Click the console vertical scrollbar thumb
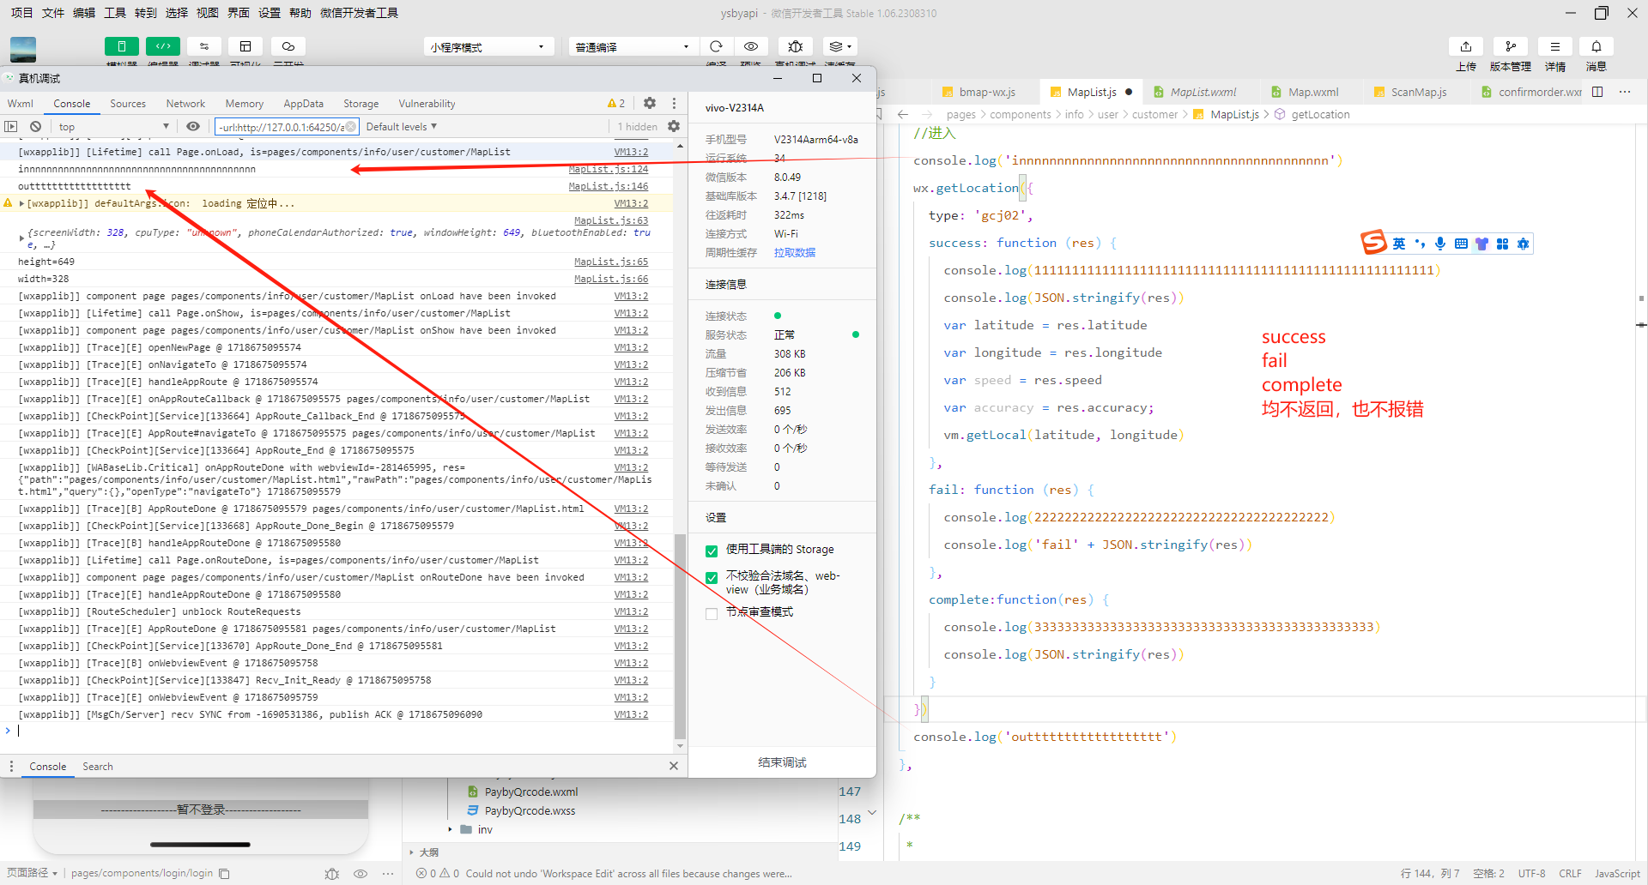 [680, 635]
